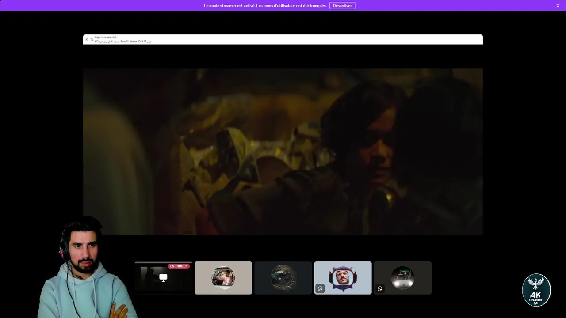Select participant tile with horned-frame face avatar
566x318 pixels.
(x=343, y=278)
